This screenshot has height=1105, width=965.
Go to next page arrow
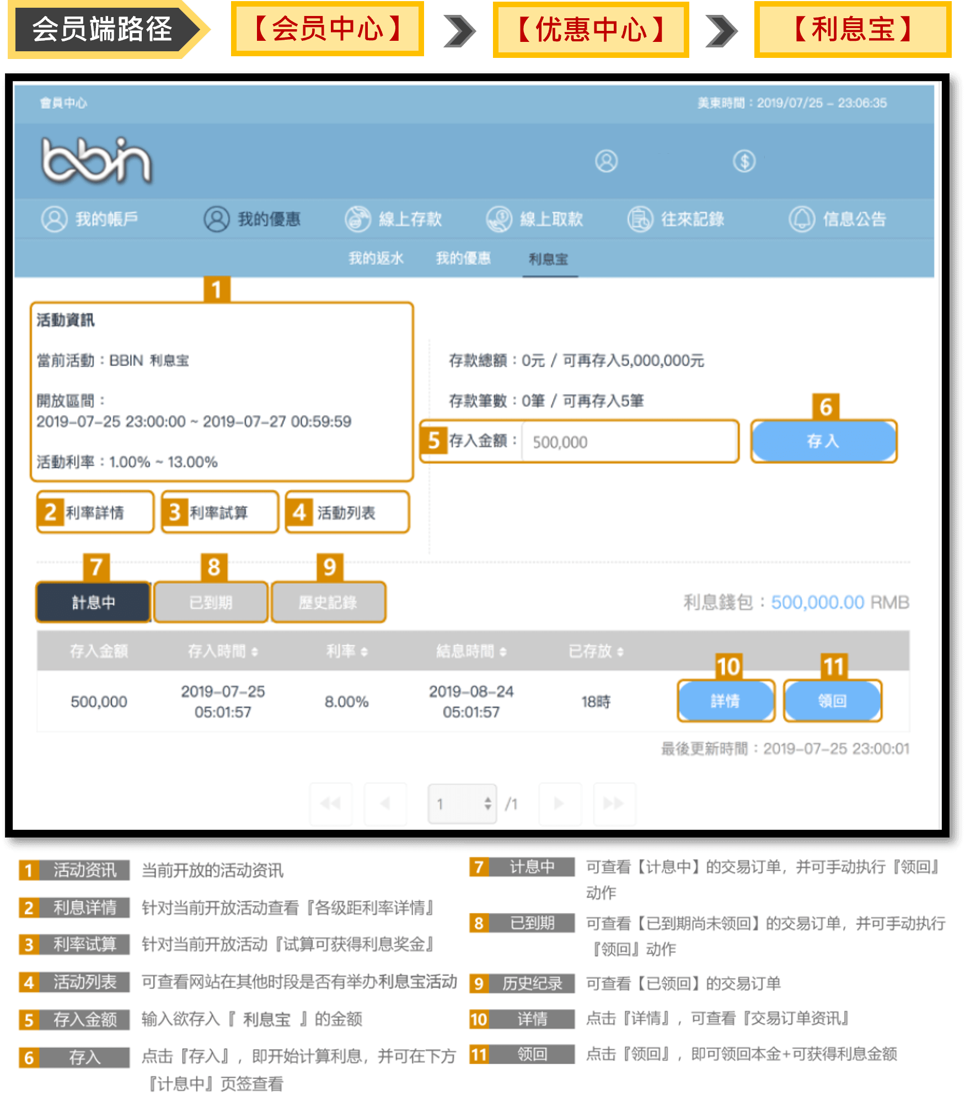pyautogui.click(x=560, y=803)
